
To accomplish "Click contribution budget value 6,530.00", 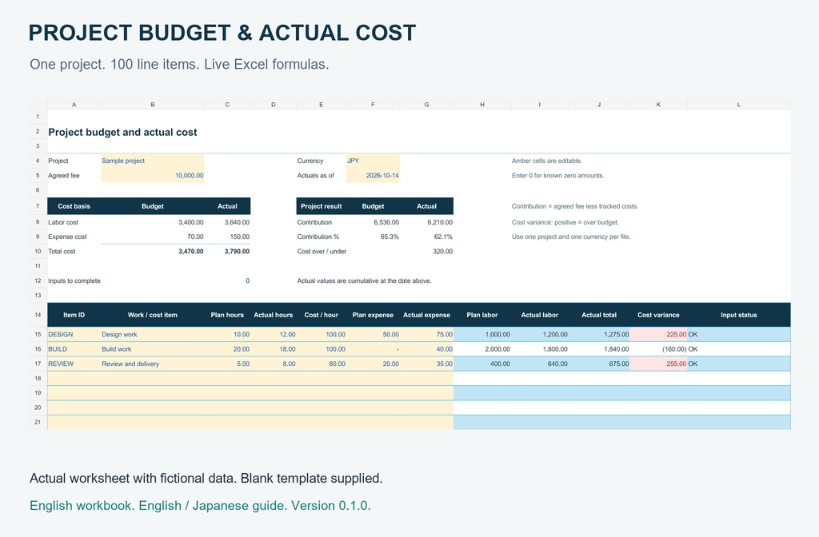I will (x=373, y=222).
